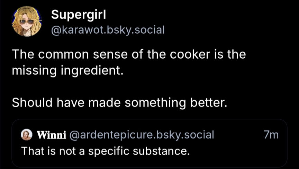
Task: Click the 7m timestamp on quoted post
Action: pyautogui.click(x=271, y=135)
